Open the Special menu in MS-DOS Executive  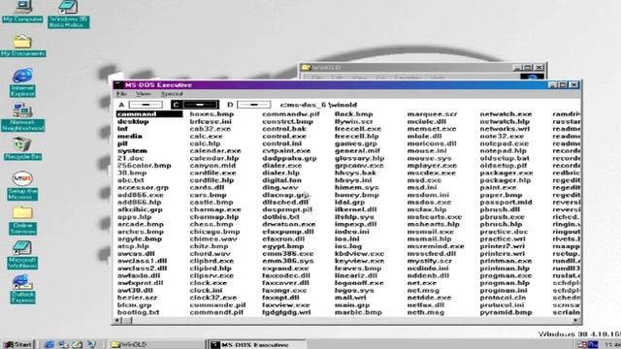[172, 94]
